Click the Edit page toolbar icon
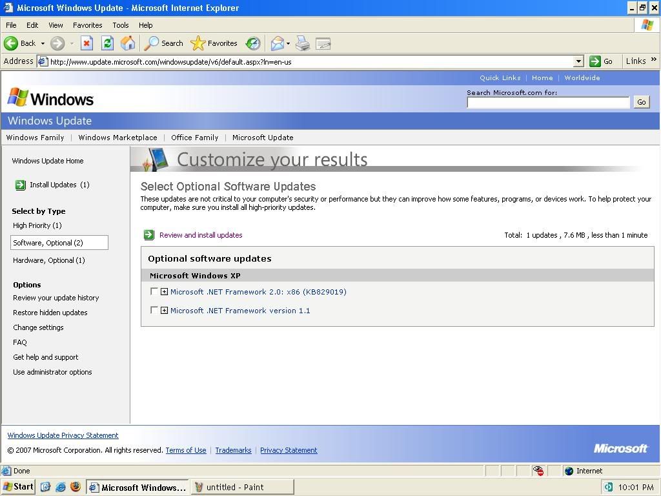 323,43
